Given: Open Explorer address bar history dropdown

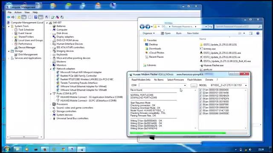Looking at the screenshot, I should click(206, 26).
